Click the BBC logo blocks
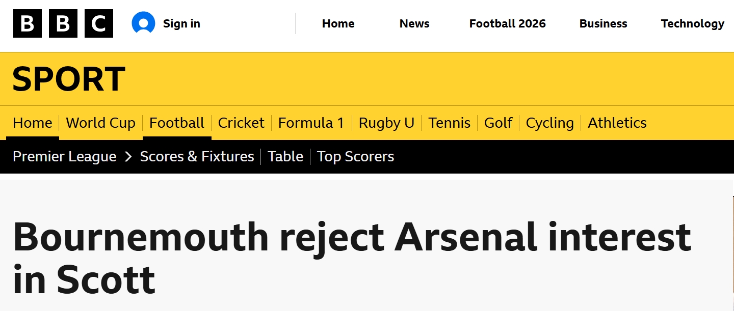Screen dimensions: 734x311 pos(63,23)
